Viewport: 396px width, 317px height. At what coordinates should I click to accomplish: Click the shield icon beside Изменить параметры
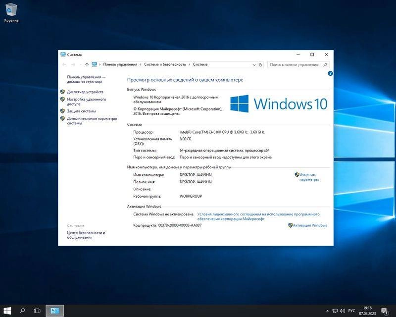pyautogui.click(x=297, y=175)
